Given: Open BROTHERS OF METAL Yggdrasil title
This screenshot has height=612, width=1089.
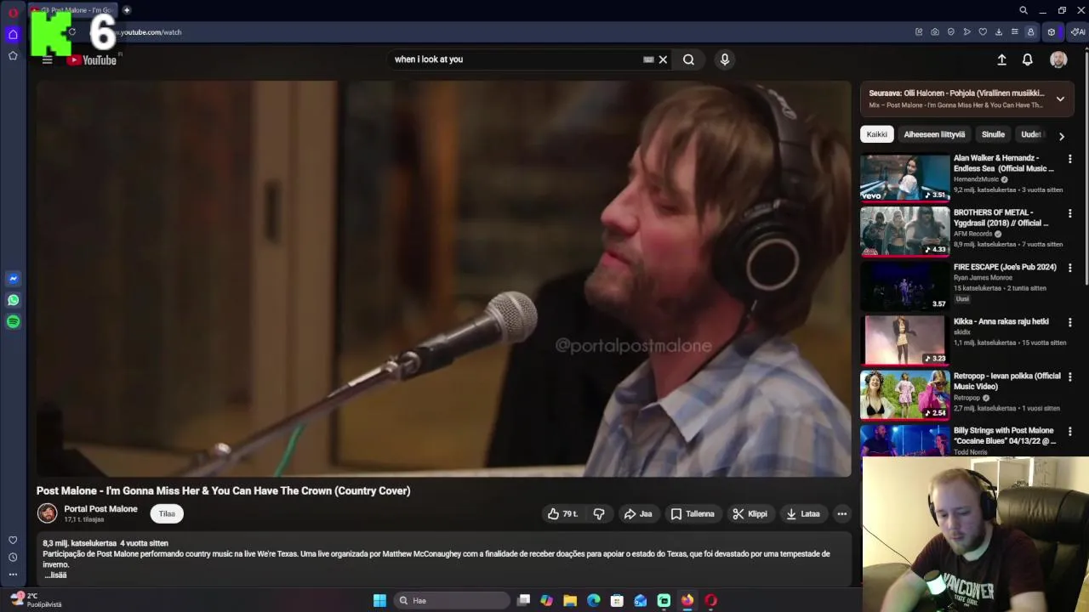Looking at the screenshot, I should coord(1001,218).
